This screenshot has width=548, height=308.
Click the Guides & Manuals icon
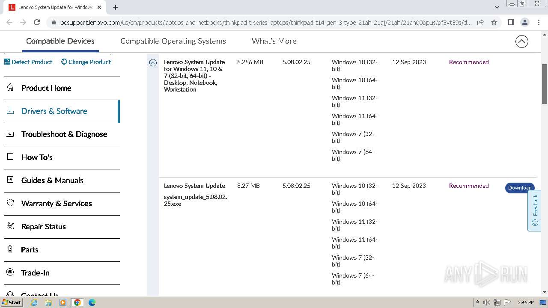pyautogui.click(x=10, y=180)
